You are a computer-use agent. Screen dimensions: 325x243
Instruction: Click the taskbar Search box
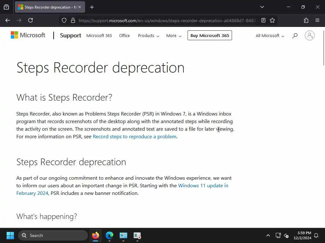[53, 235]
